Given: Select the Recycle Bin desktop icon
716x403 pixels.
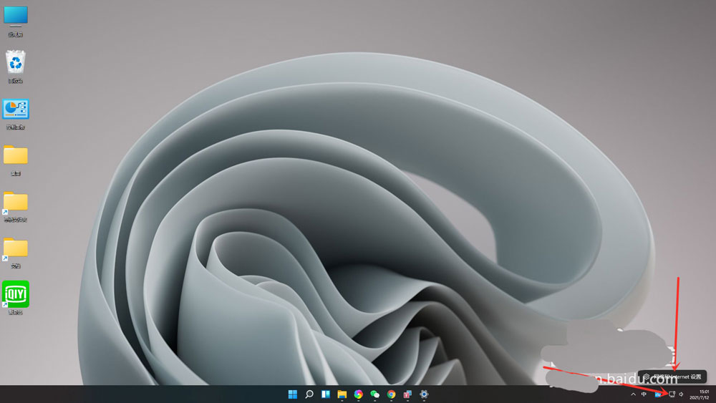Looking at the screenshot, I should pyautogui.click(x=16, y=67).
